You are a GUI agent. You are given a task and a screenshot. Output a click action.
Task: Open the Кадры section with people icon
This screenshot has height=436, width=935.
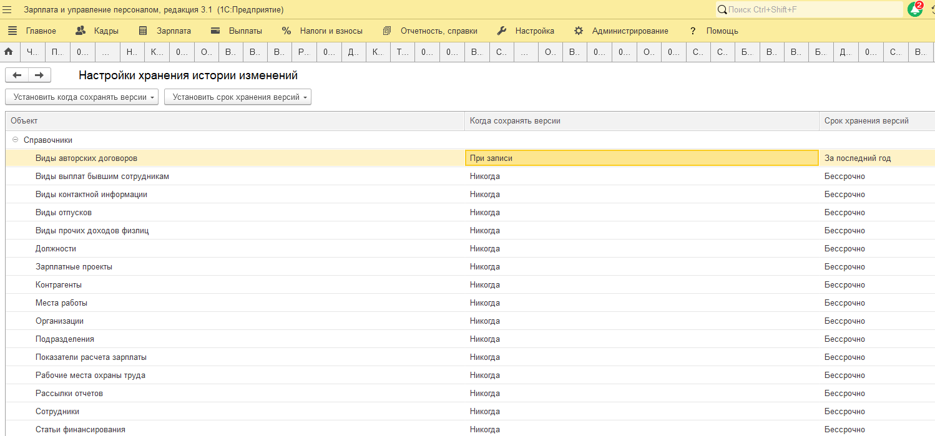point(97,31)
